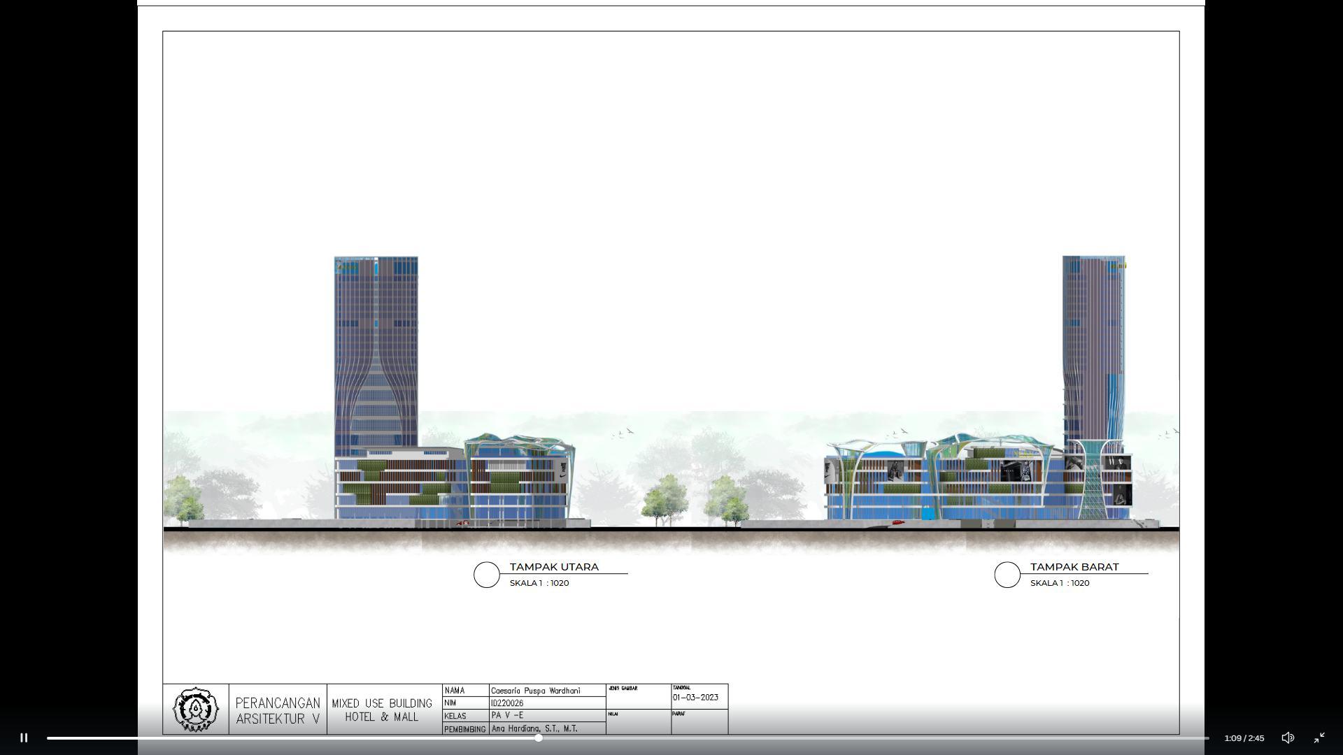The height and width of the screenshot is (755, 1343).
Task: Click SKALA 1 : 1020 under TAMPAK BARAT
Action: click(x=1060, y=583)
